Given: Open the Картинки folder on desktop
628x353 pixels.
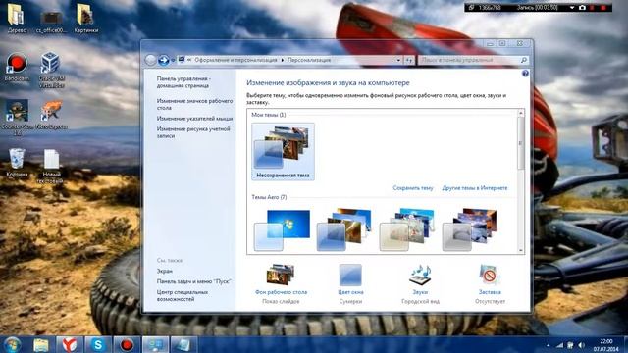Looking at the screenshot, I should 86,18.
